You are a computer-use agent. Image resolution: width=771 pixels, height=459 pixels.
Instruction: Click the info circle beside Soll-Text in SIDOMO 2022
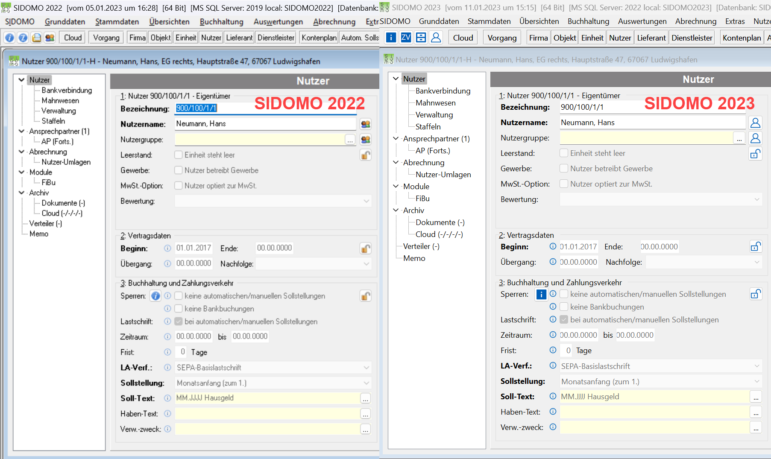167,398
